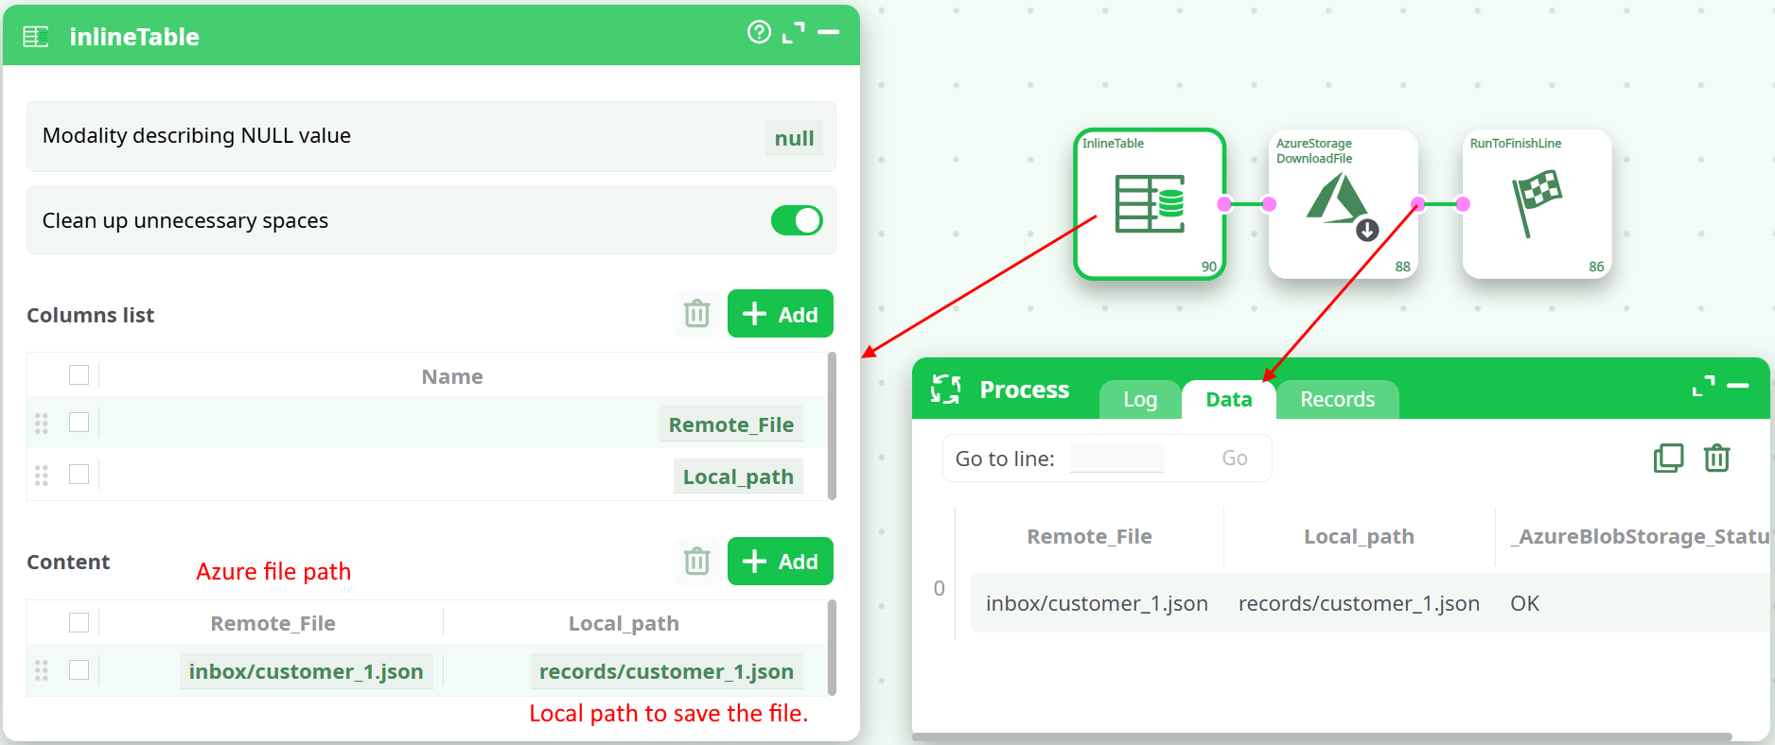
Task: Expand the Process panel to fullscreen
Action: (x=1703, y=386)
